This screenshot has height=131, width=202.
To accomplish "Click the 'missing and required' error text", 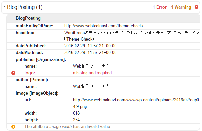I will (92, 73).
